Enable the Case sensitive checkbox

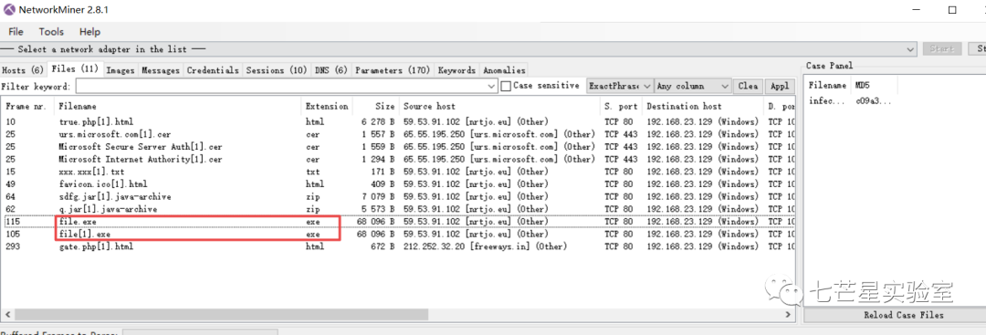coord(506,86)
